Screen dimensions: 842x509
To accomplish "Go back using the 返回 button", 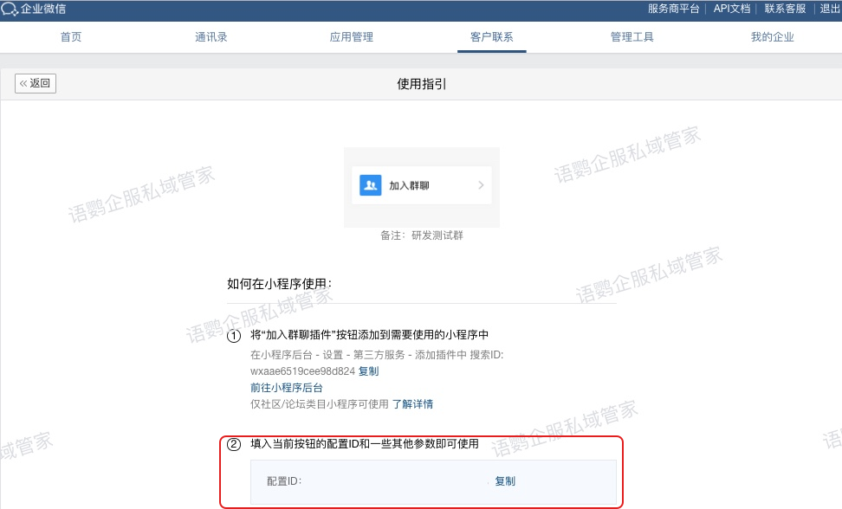I will (36, 84).
